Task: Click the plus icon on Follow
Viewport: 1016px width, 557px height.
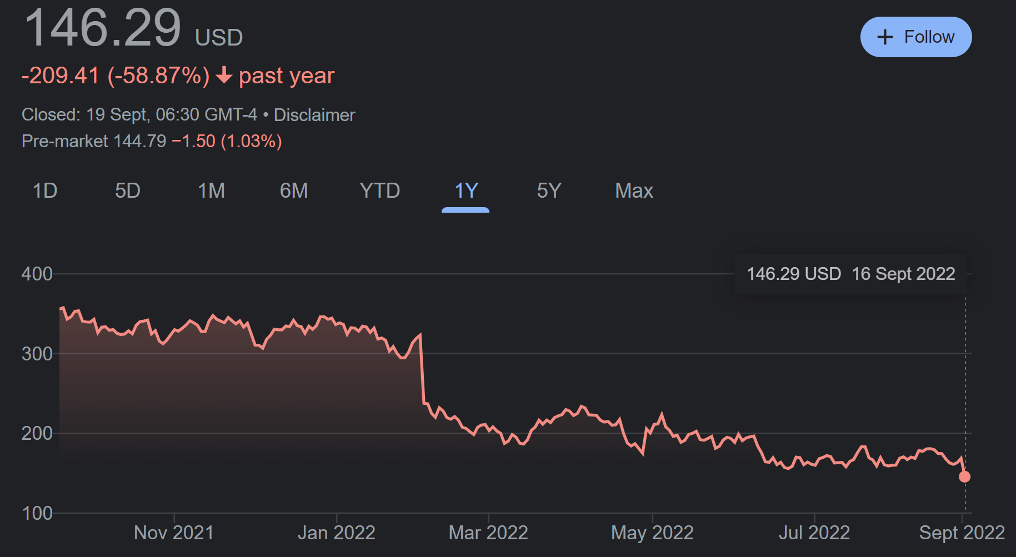Action: [x=885, y=37]
